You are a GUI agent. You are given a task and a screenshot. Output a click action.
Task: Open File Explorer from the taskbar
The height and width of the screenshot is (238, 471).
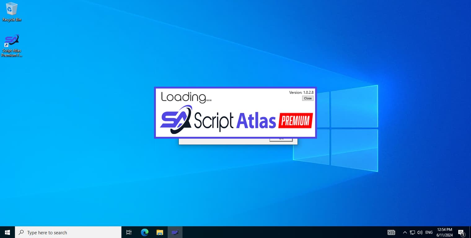coord(160,232)
